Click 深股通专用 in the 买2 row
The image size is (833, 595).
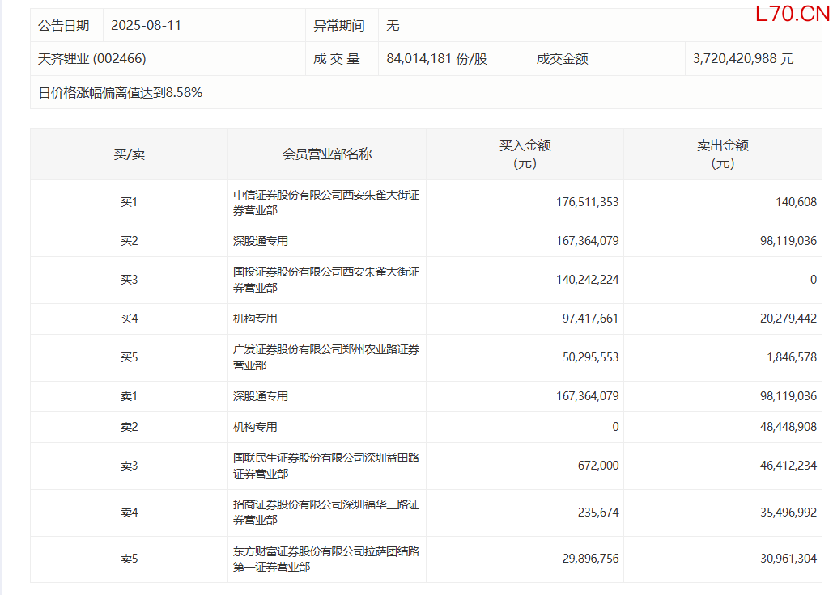(261, 241)
